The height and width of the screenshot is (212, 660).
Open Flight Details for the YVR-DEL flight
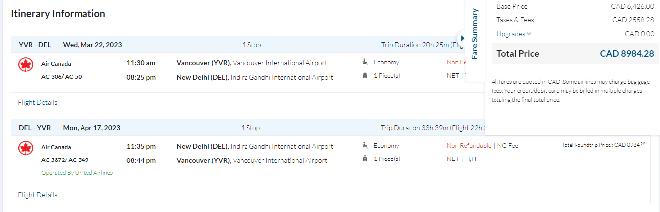tap(38, 102)
